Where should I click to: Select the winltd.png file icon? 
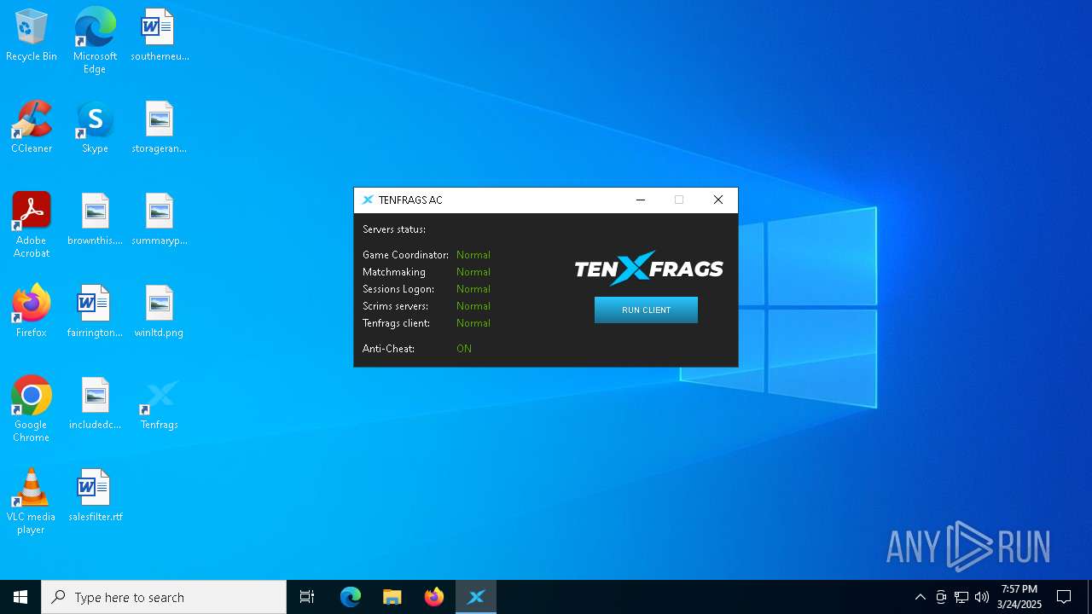coord(160,311)
